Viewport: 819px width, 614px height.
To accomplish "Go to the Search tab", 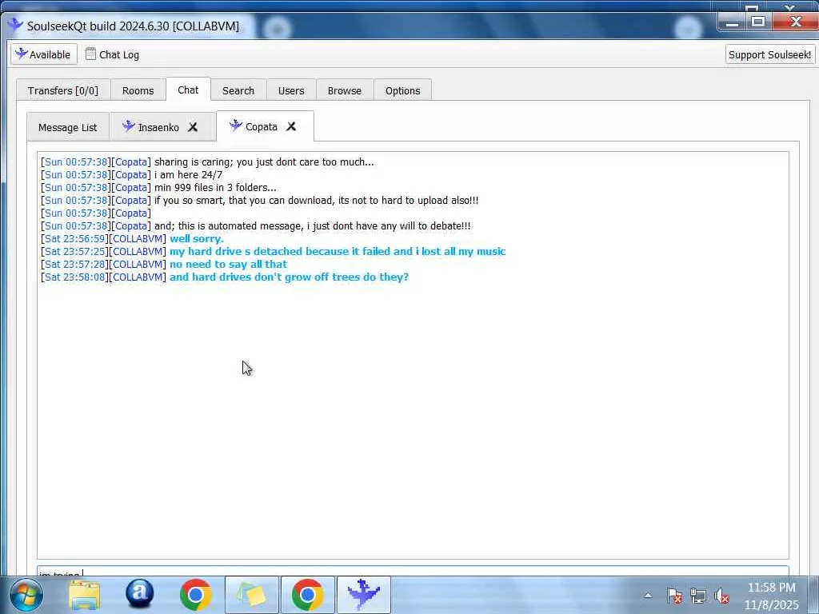I will pyautogui.click(x=238, y=90).
